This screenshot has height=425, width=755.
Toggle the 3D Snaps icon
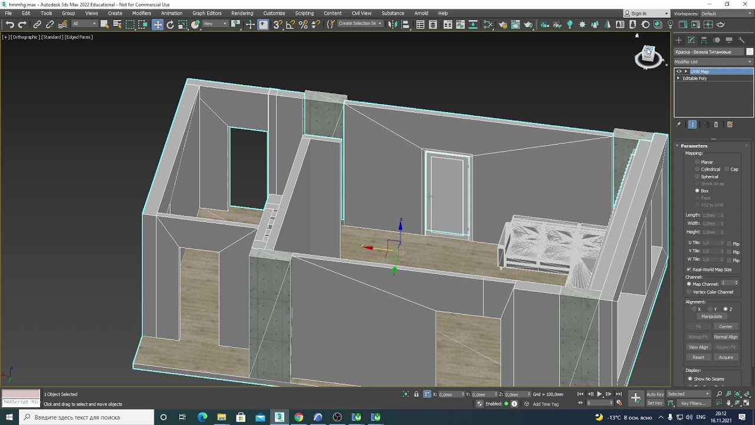coord(278,24)
